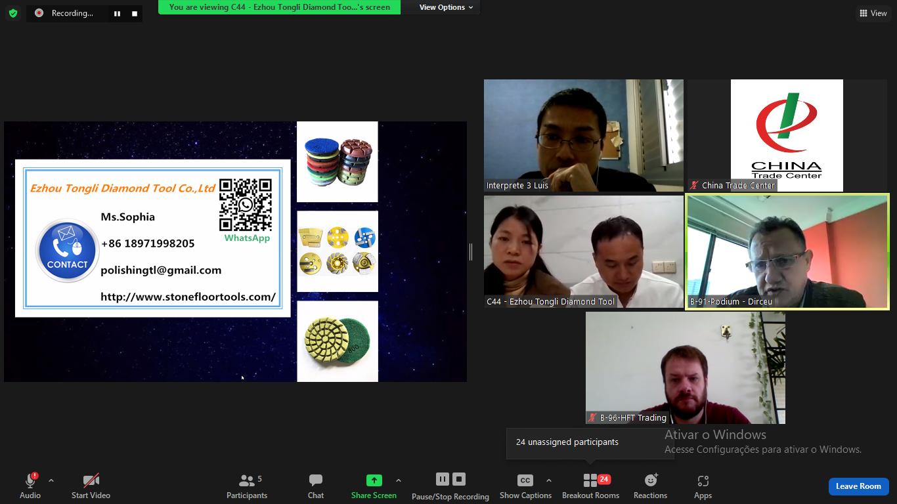The width and height of the screenshot is (897, 504).
Task: Expand share options caret beside Share Screen
Action: [x=399, y=480]
